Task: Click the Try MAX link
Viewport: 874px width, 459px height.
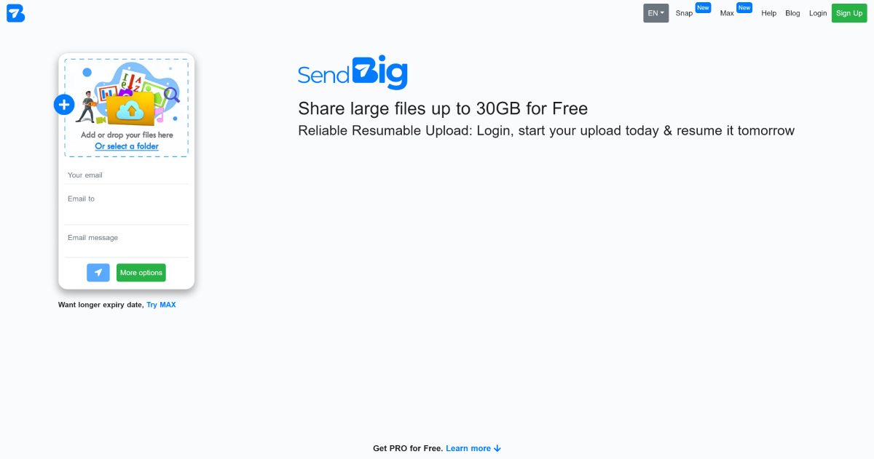Action: (161, 305)
